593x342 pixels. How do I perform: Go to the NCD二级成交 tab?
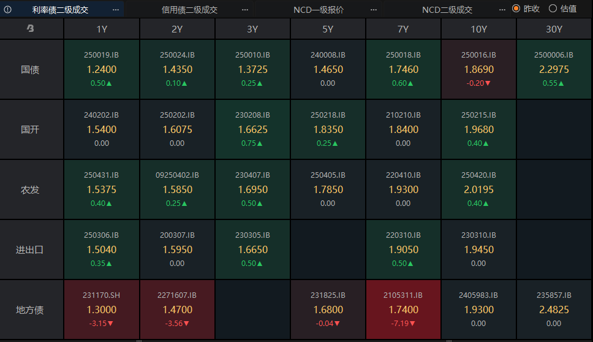click(x=447, y=10)
